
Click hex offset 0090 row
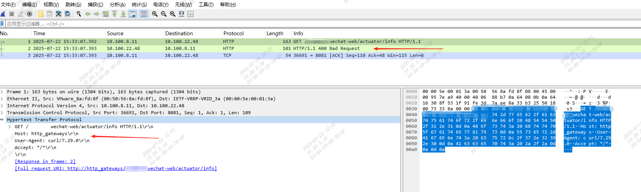tap(411, 144)
